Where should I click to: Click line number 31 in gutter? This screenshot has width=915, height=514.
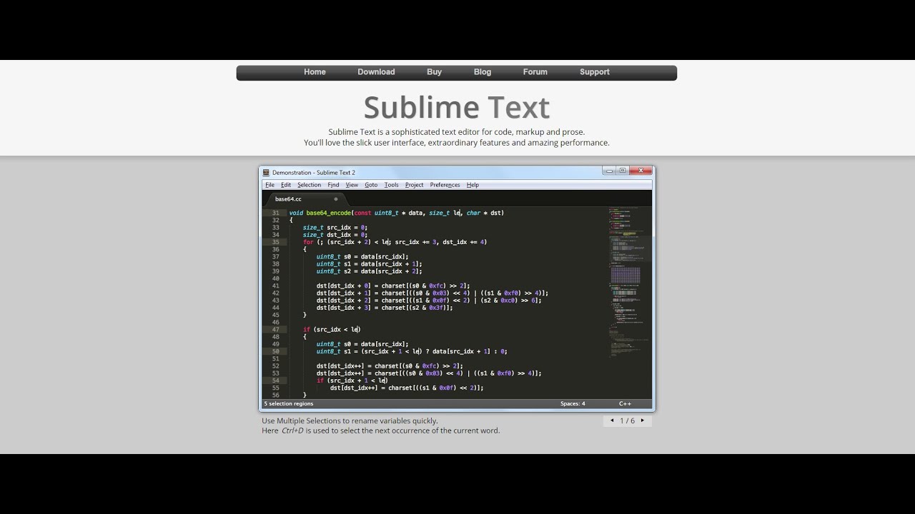275,213
